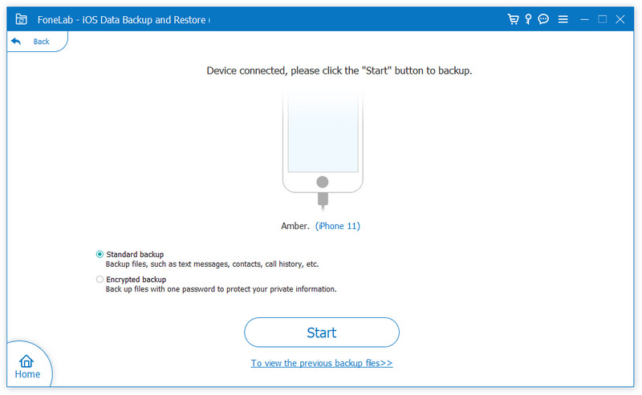Click the register key icon

click(528, 19)
